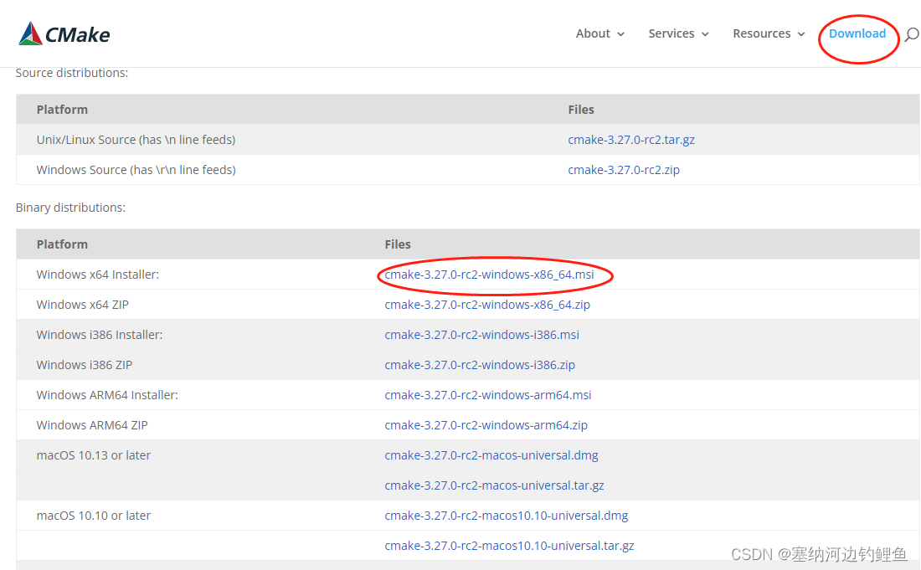Screen dimensions: 921x570
Task: Select 'Unix/Linux Source (has \n line feeds)' text
Action: 136,140
